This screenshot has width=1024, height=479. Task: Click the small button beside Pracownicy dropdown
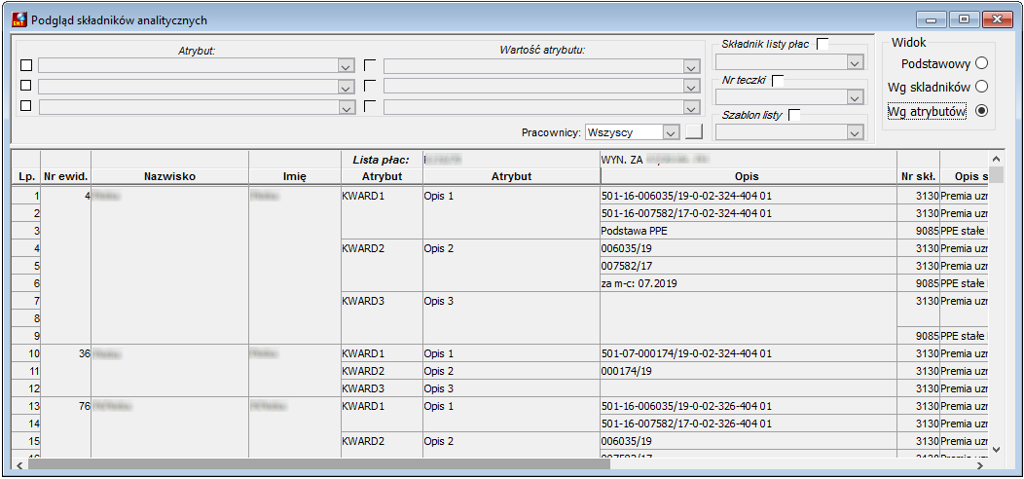(x=694, y=131)
